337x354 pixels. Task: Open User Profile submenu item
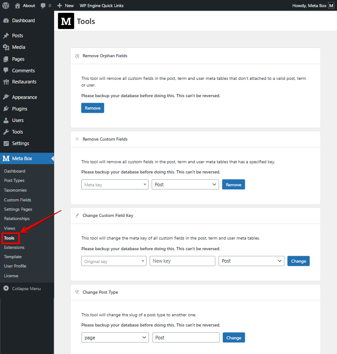pos(15,266)
